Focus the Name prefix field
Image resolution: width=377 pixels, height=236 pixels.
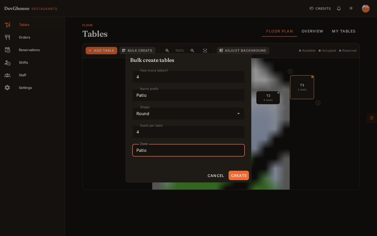[x=188, y=95]
